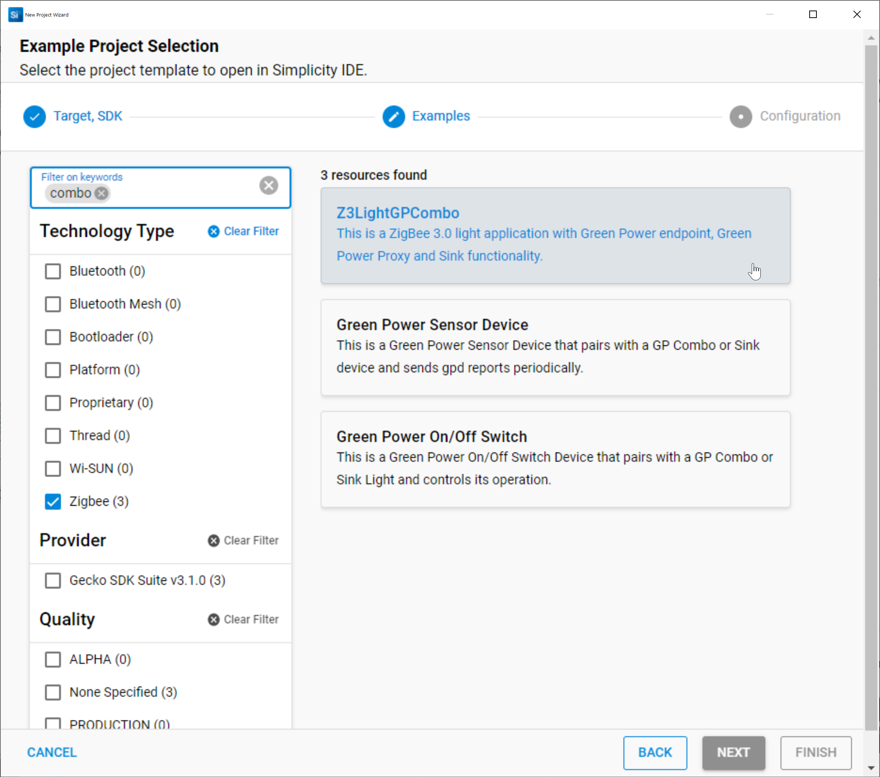Image resolution: width=880 pixels, height=777 pixels.
Task: Select the Green Power Sensor Device card
Action: click(555, 347)
